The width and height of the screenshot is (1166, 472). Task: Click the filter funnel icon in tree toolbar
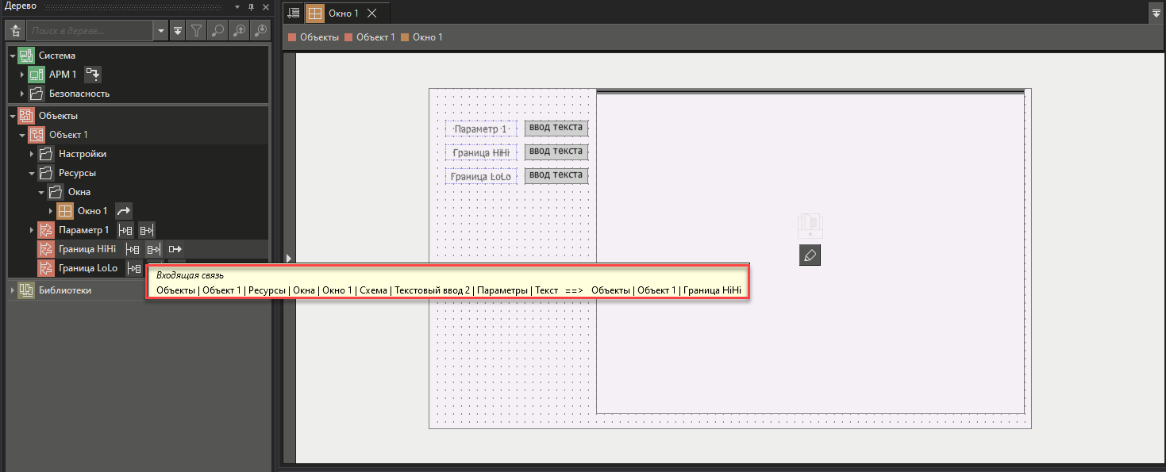coord(197,31)
